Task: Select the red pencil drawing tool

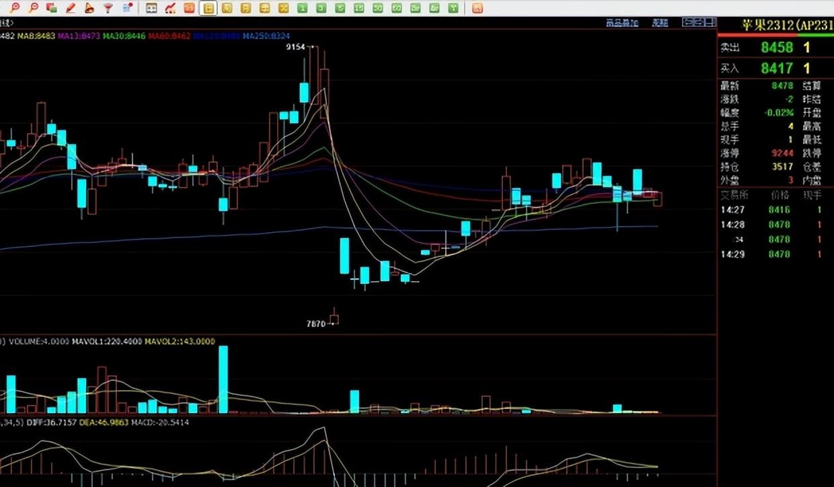Action: click(x=71, y=8)
